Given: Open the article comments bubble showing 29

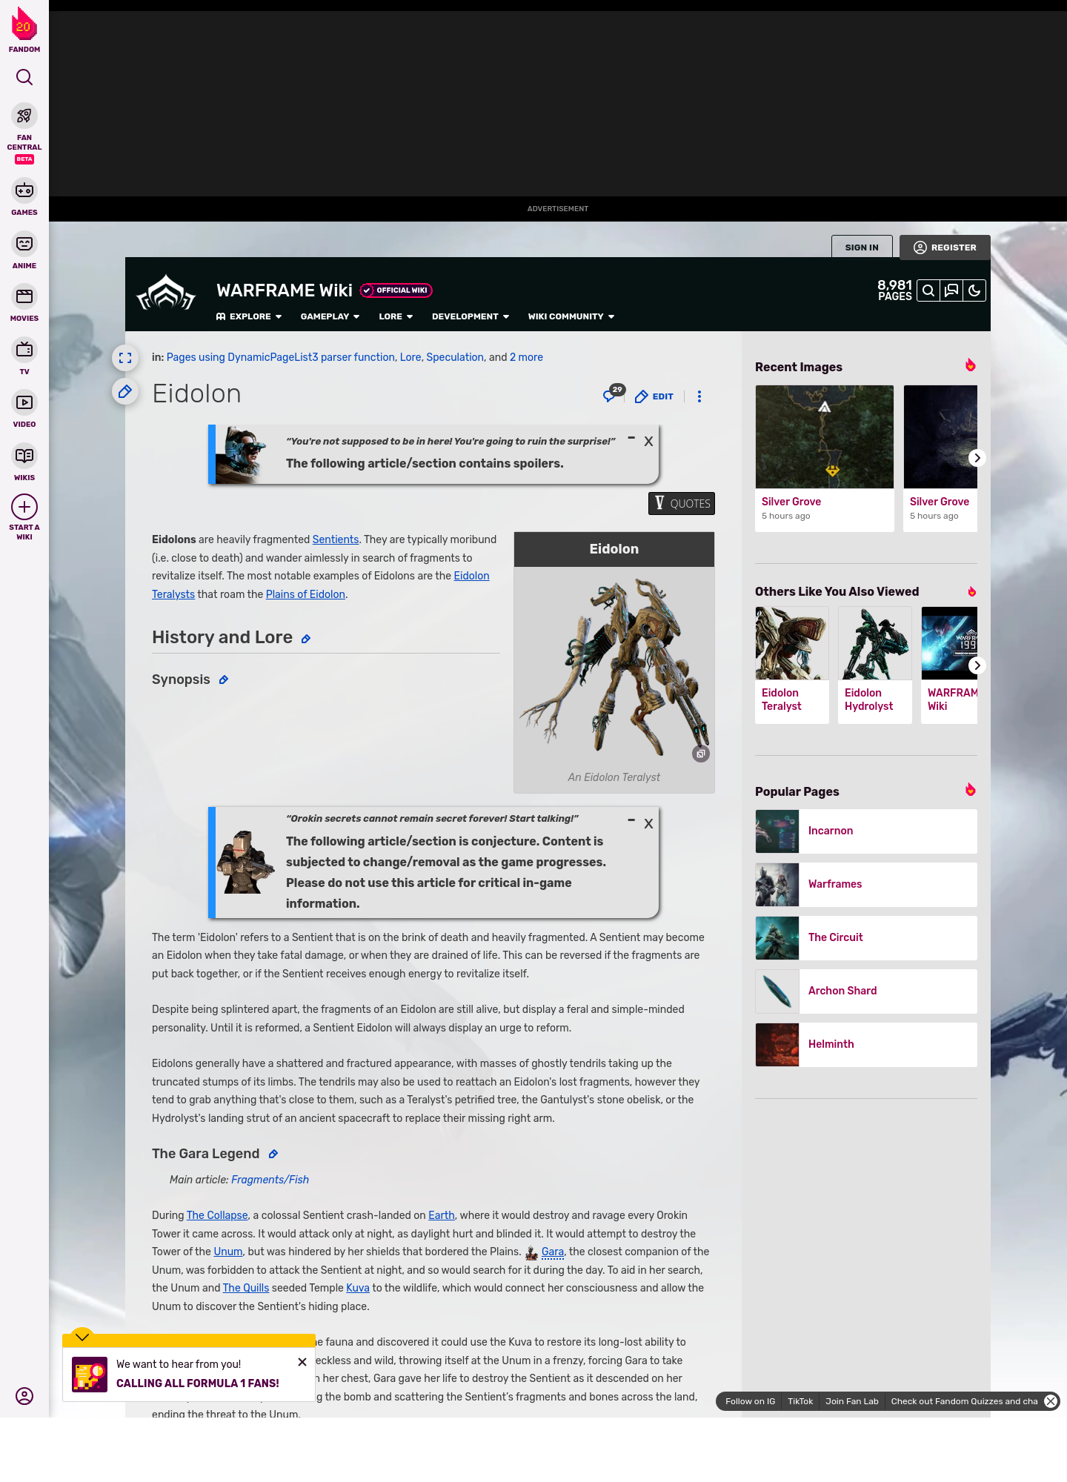Looking at the screenshot, I should pyautogui.click(x=614, y=394).
